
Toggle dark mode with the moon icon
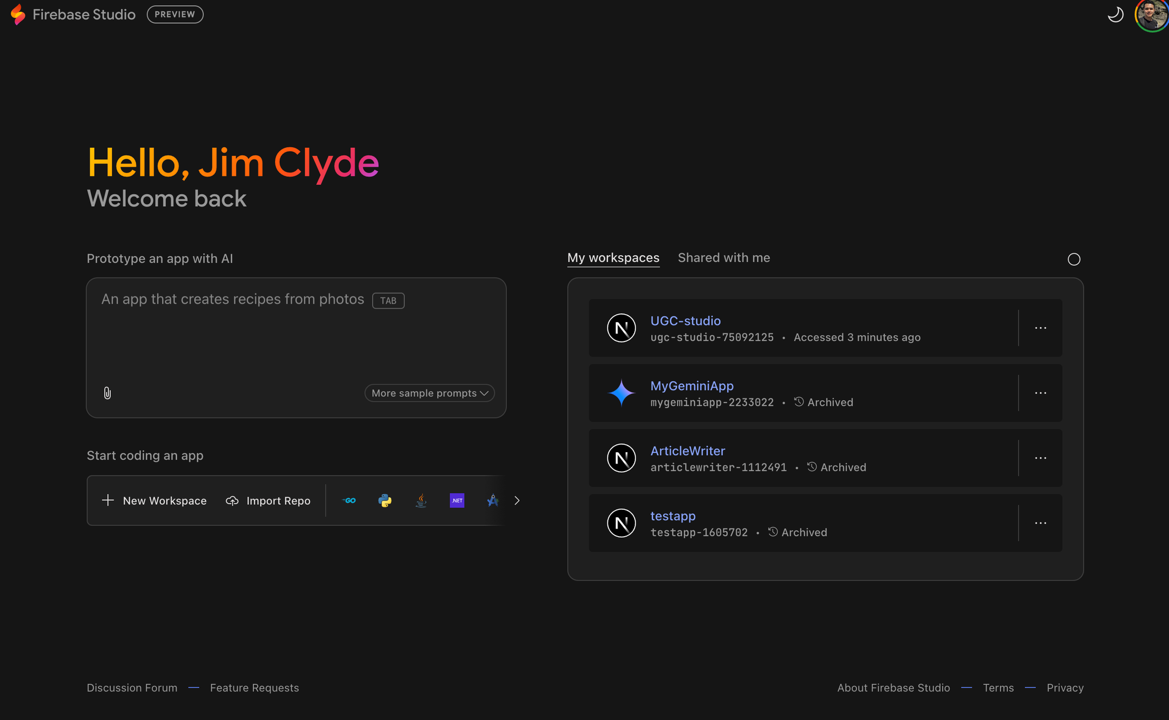coord(1115,15)
